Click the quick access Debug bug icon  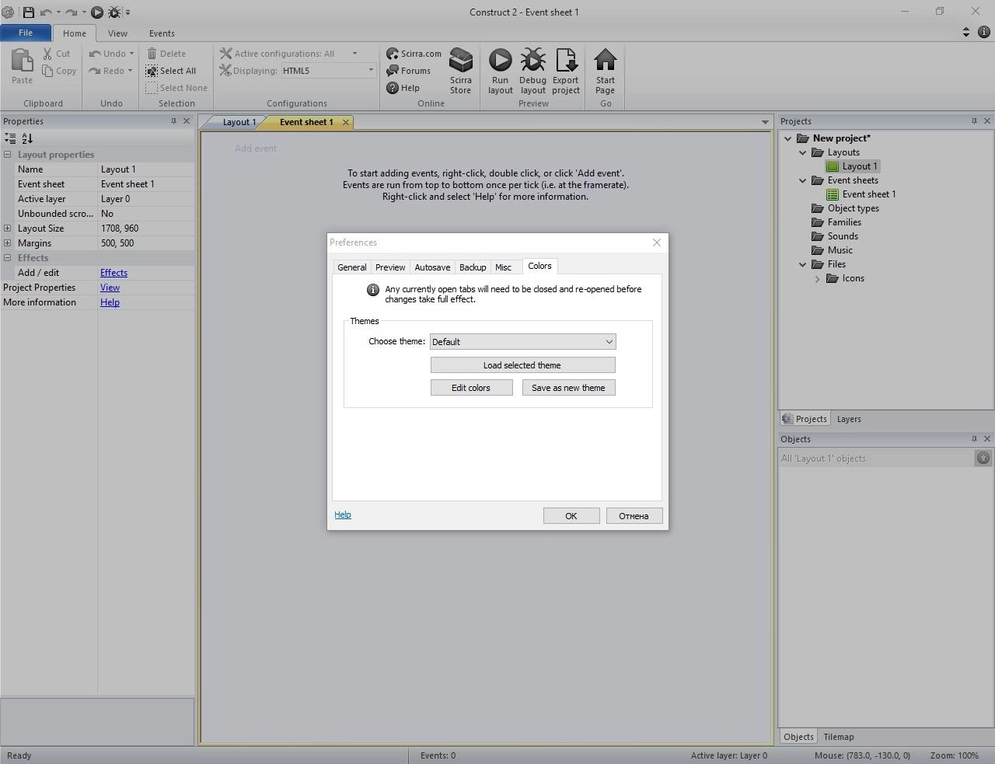pyautogui.click(x=114, y=12)
